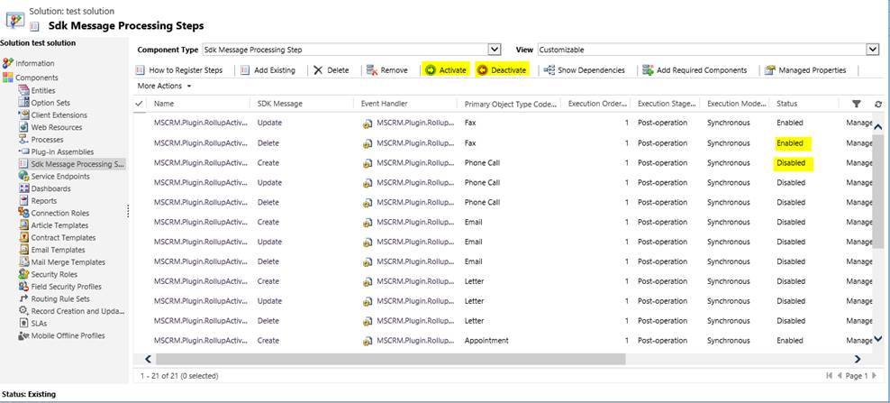This screenshot has width=890, height=403.
Task: Open Mobile Offline Profiles in sidebar
Action: pos(68,335)
